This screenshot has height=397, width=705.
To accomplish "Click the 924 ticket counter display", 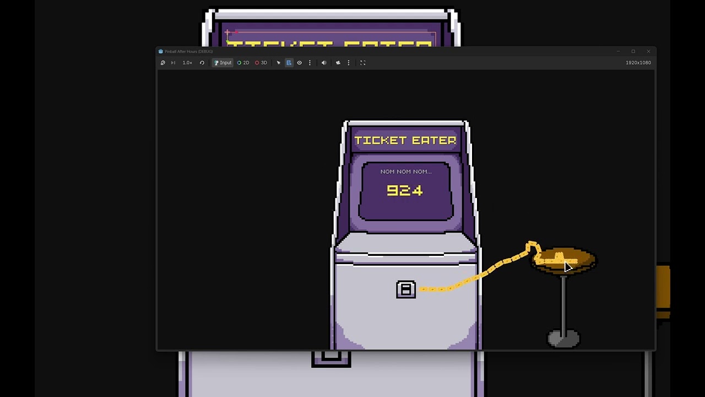I will click(405, 191).
